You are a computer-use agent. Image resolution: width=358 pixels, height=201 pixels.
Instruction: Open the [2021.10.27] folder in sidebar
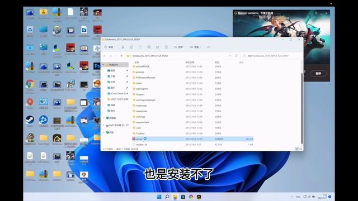[x=117, y=99]
